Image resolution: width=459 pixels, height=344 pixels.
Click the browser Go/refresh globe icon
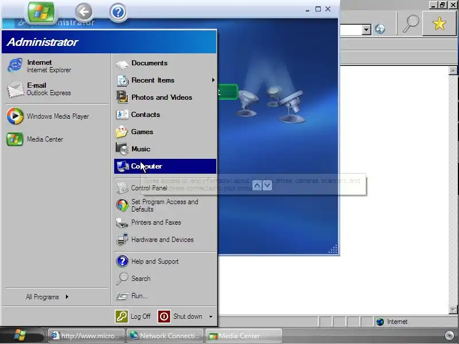click(x=380, y=29)
